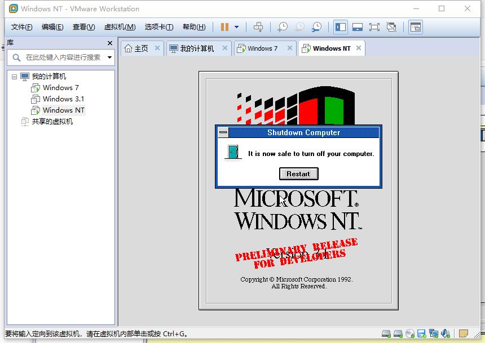Open the 帮助(H) menu
The height and width of the screenshot is (343, 485).
tap(194, 27)
